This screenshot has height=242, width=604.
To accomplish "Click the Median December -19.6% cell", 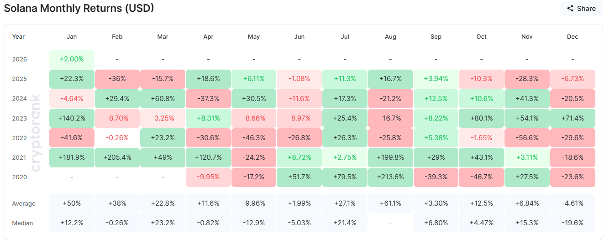I will 572,223.
